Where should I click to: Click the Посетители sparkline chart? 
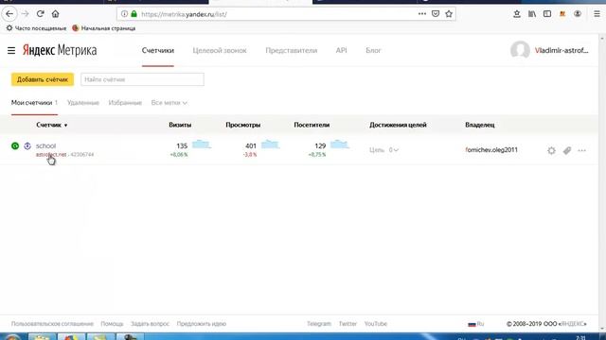click(340, 144)
